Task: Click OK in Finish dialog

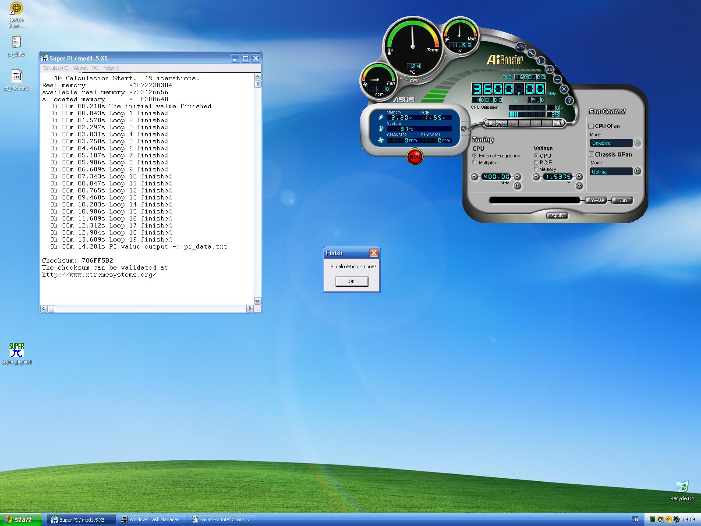Action: [x=351, y=281]
